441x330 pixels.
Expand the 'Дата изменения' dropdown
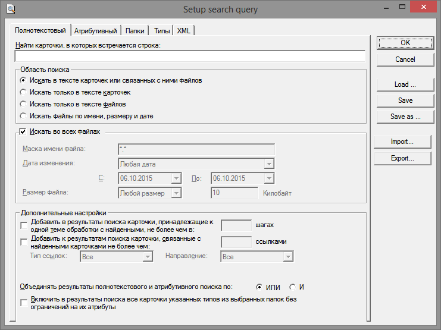269,164
